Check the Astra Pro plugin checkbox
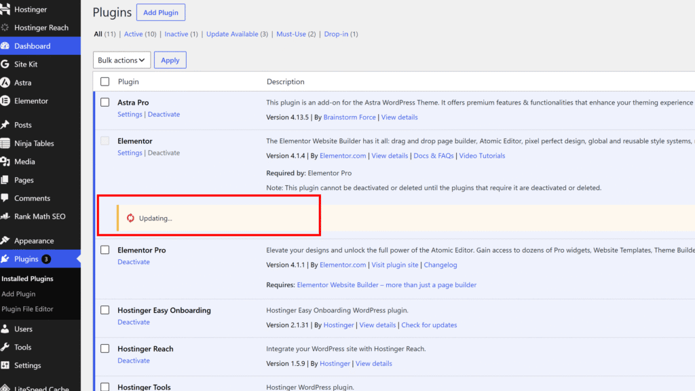Screen dimensions: 695x391 [x=105, y=103]
